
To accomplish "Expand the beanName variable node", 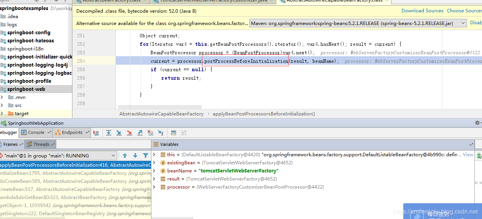I will pyautogui.click(x=155, y=171).
